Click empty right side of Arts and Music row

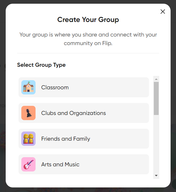tap(113, 164)
